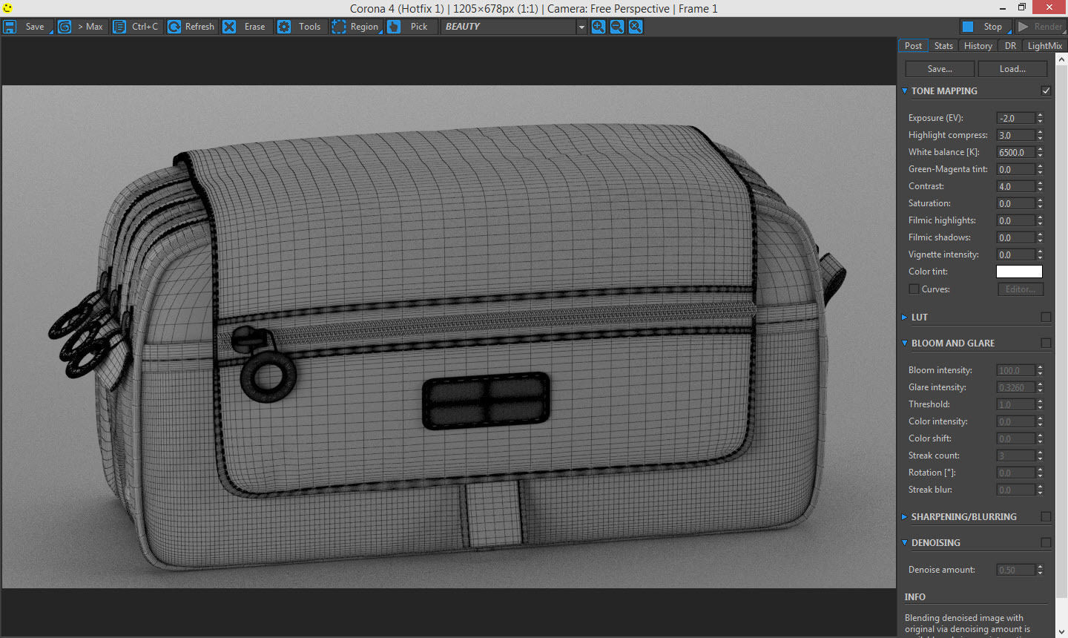This screenshot has height=638, width=1068.
Task: Click the send to Max icon
Action: pos(65,27)
